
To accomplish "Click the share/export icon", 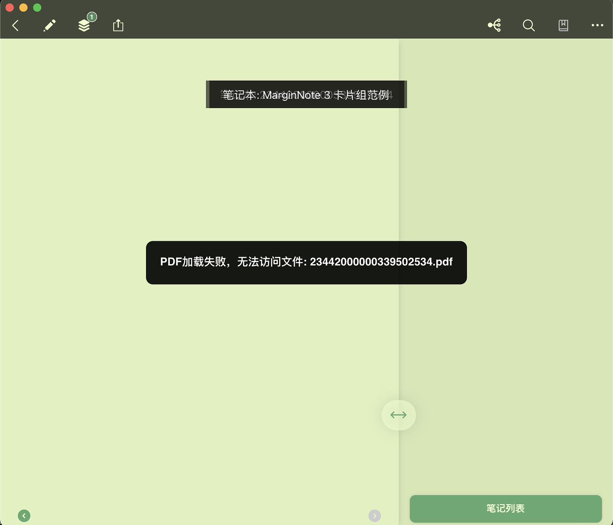I will (x=118, y=26).
